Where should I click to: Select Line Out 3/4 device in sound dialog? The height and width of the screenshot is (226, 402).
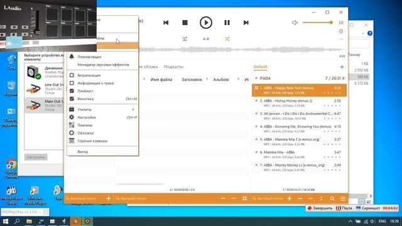pos(44,89)
